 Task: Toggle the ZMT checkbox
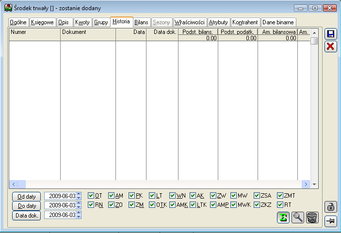coord(280,196)
